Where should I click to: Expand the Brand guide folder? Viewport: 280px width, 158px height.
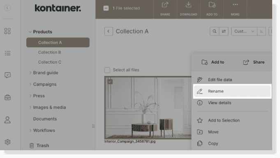tap(30, 73)
